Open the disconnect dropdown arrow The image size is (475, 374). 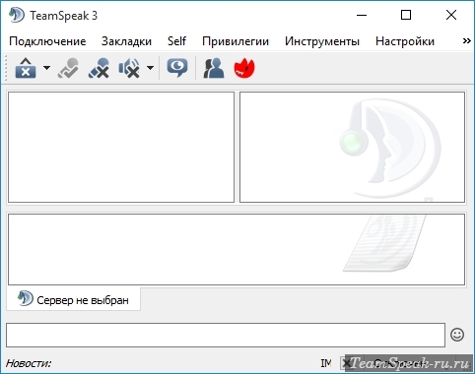coord(46,68)
